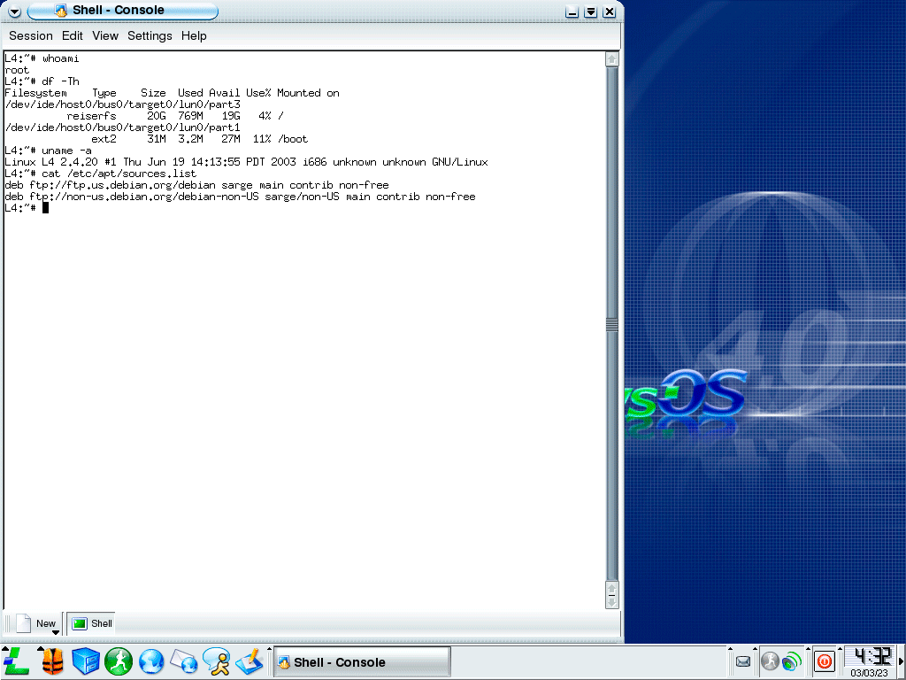Click the Shell - Console taskbar button
The height and width of the screenshot is (680, 906).
click(362, 662)
